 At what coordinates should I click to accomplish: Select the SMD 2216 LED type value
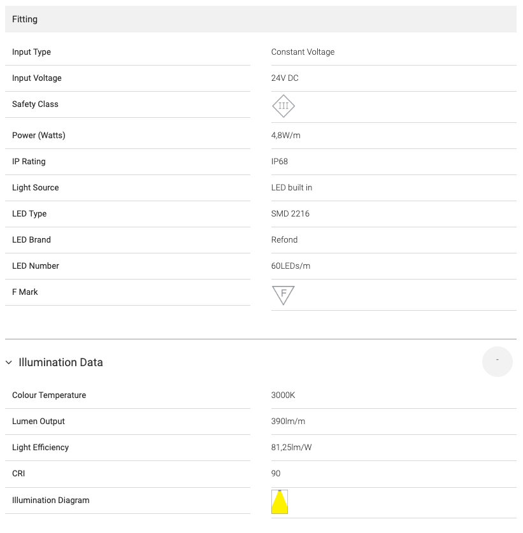pyautogui.click(x=290, y=213)
